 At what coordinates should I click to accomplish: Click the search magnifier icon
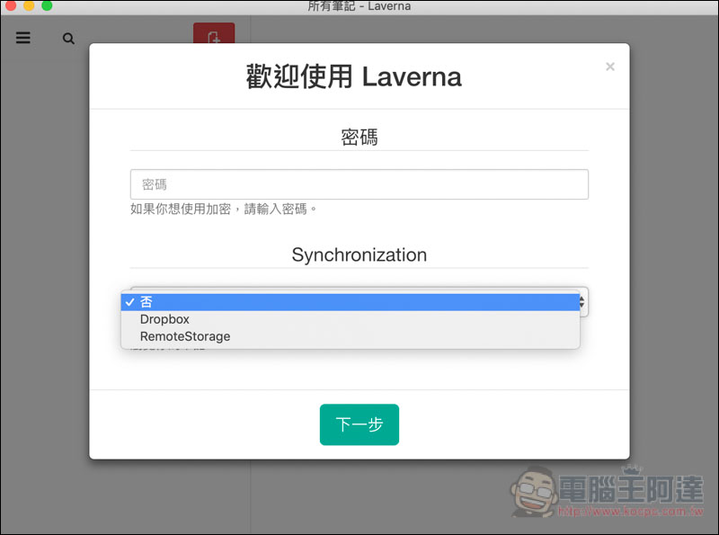[x=68, y=40]
